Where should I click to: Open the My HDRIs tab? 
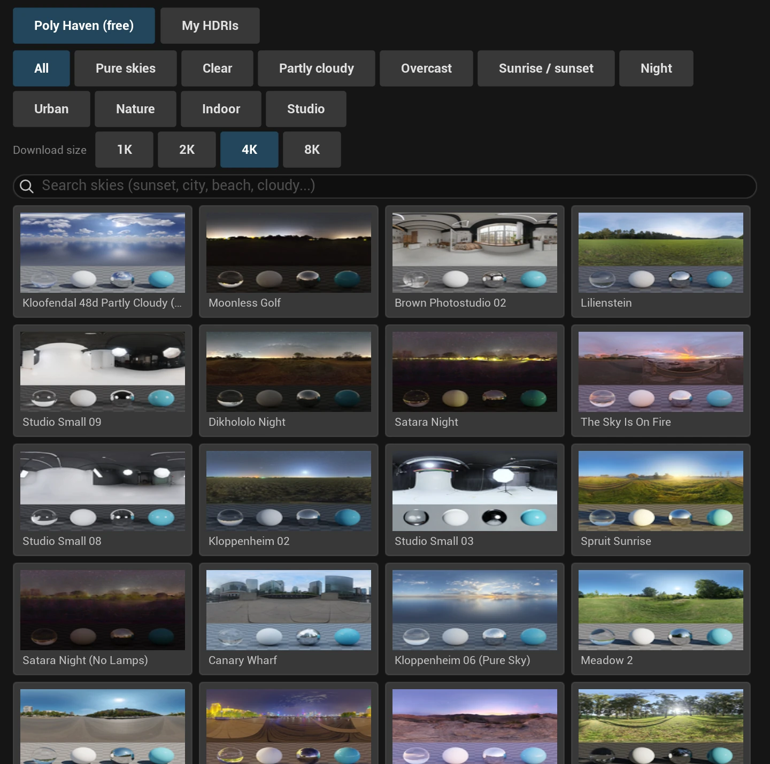point(210,26)
